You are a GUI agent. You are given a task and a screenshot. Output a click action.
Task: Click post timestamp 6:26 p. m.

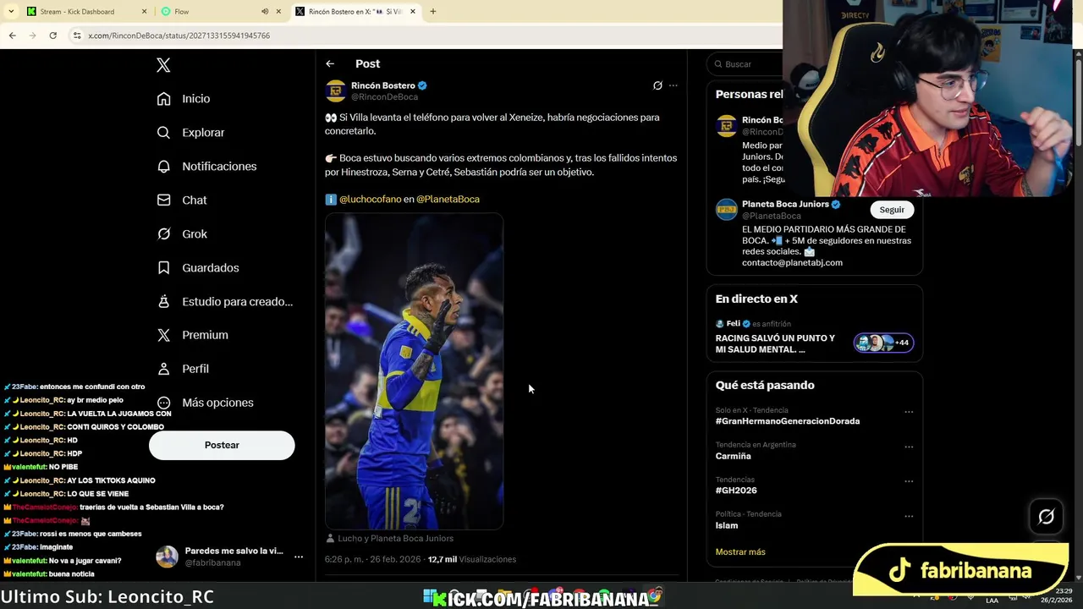click(x=373, y=559)
